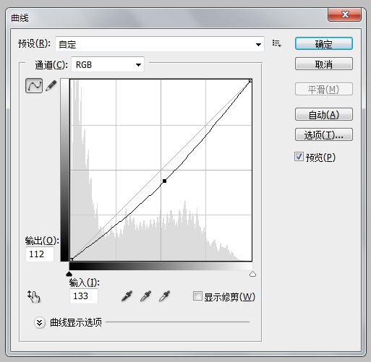
Task: Click the white point input slider
Action: [x=252, y=274]
